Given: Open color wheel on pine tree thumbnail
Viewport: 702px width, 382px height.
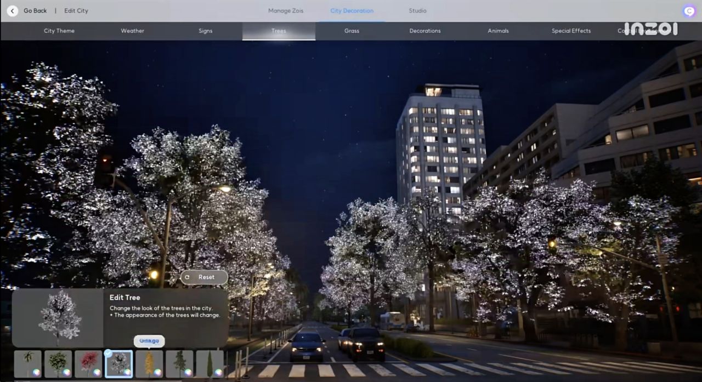Looking at the screenshot, I should pos(188,372).
